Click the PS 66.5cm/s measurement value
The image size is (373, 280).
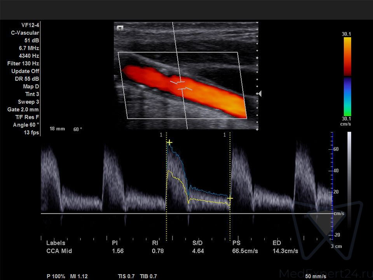[245, 251]
